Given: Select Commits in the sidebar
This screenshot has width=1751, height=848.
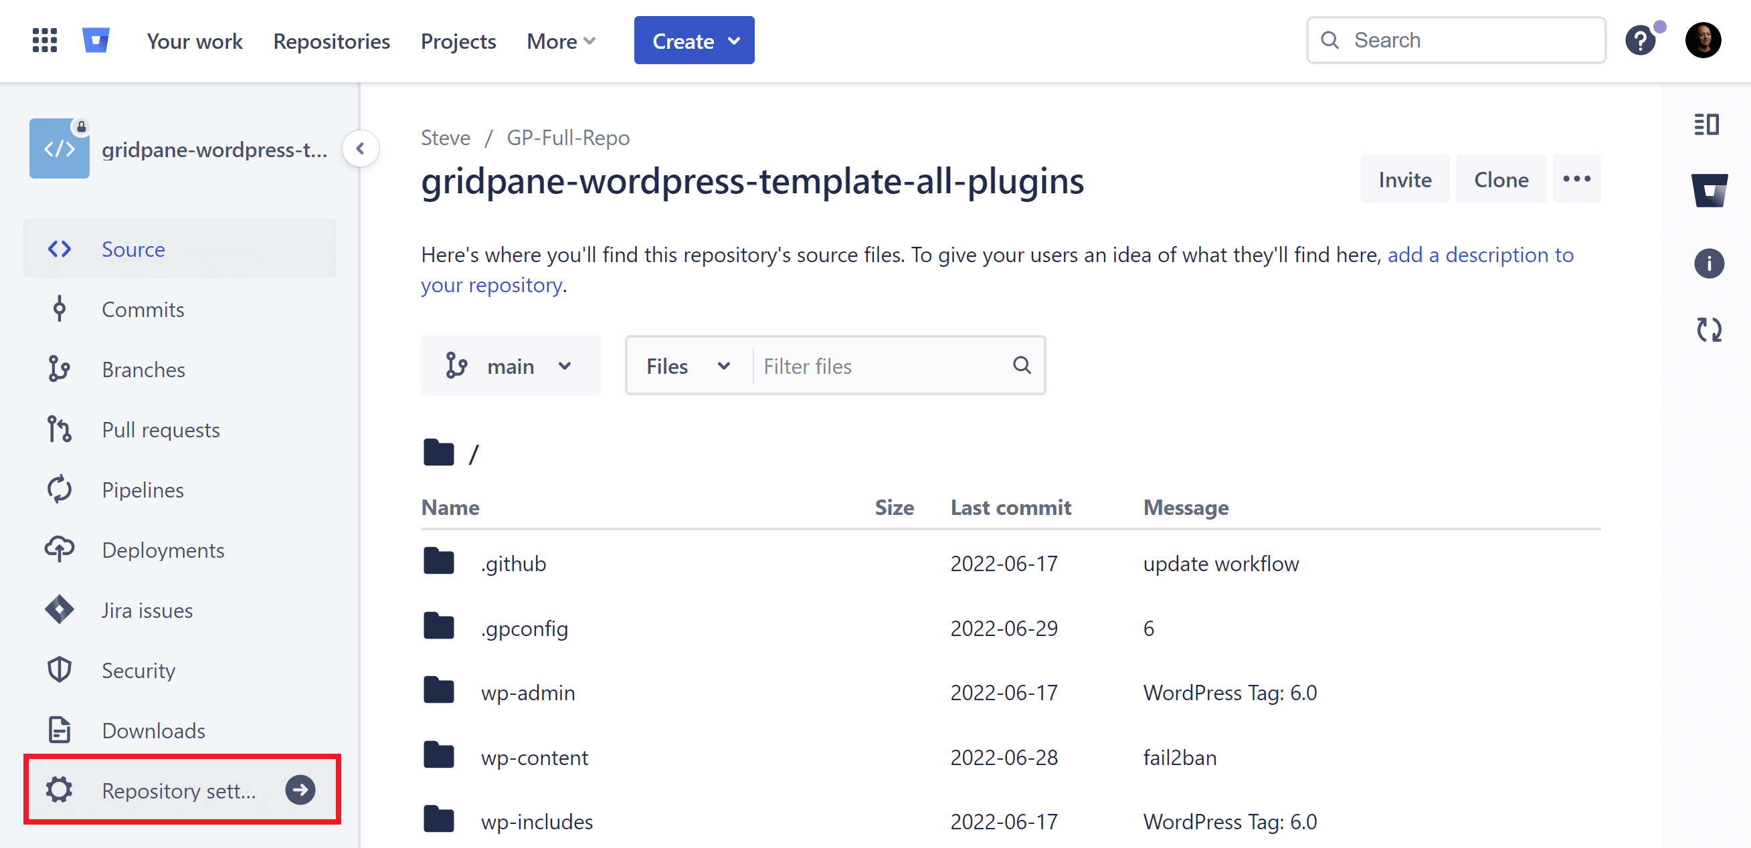Looking at the screenshot, I should coord(180,308).
